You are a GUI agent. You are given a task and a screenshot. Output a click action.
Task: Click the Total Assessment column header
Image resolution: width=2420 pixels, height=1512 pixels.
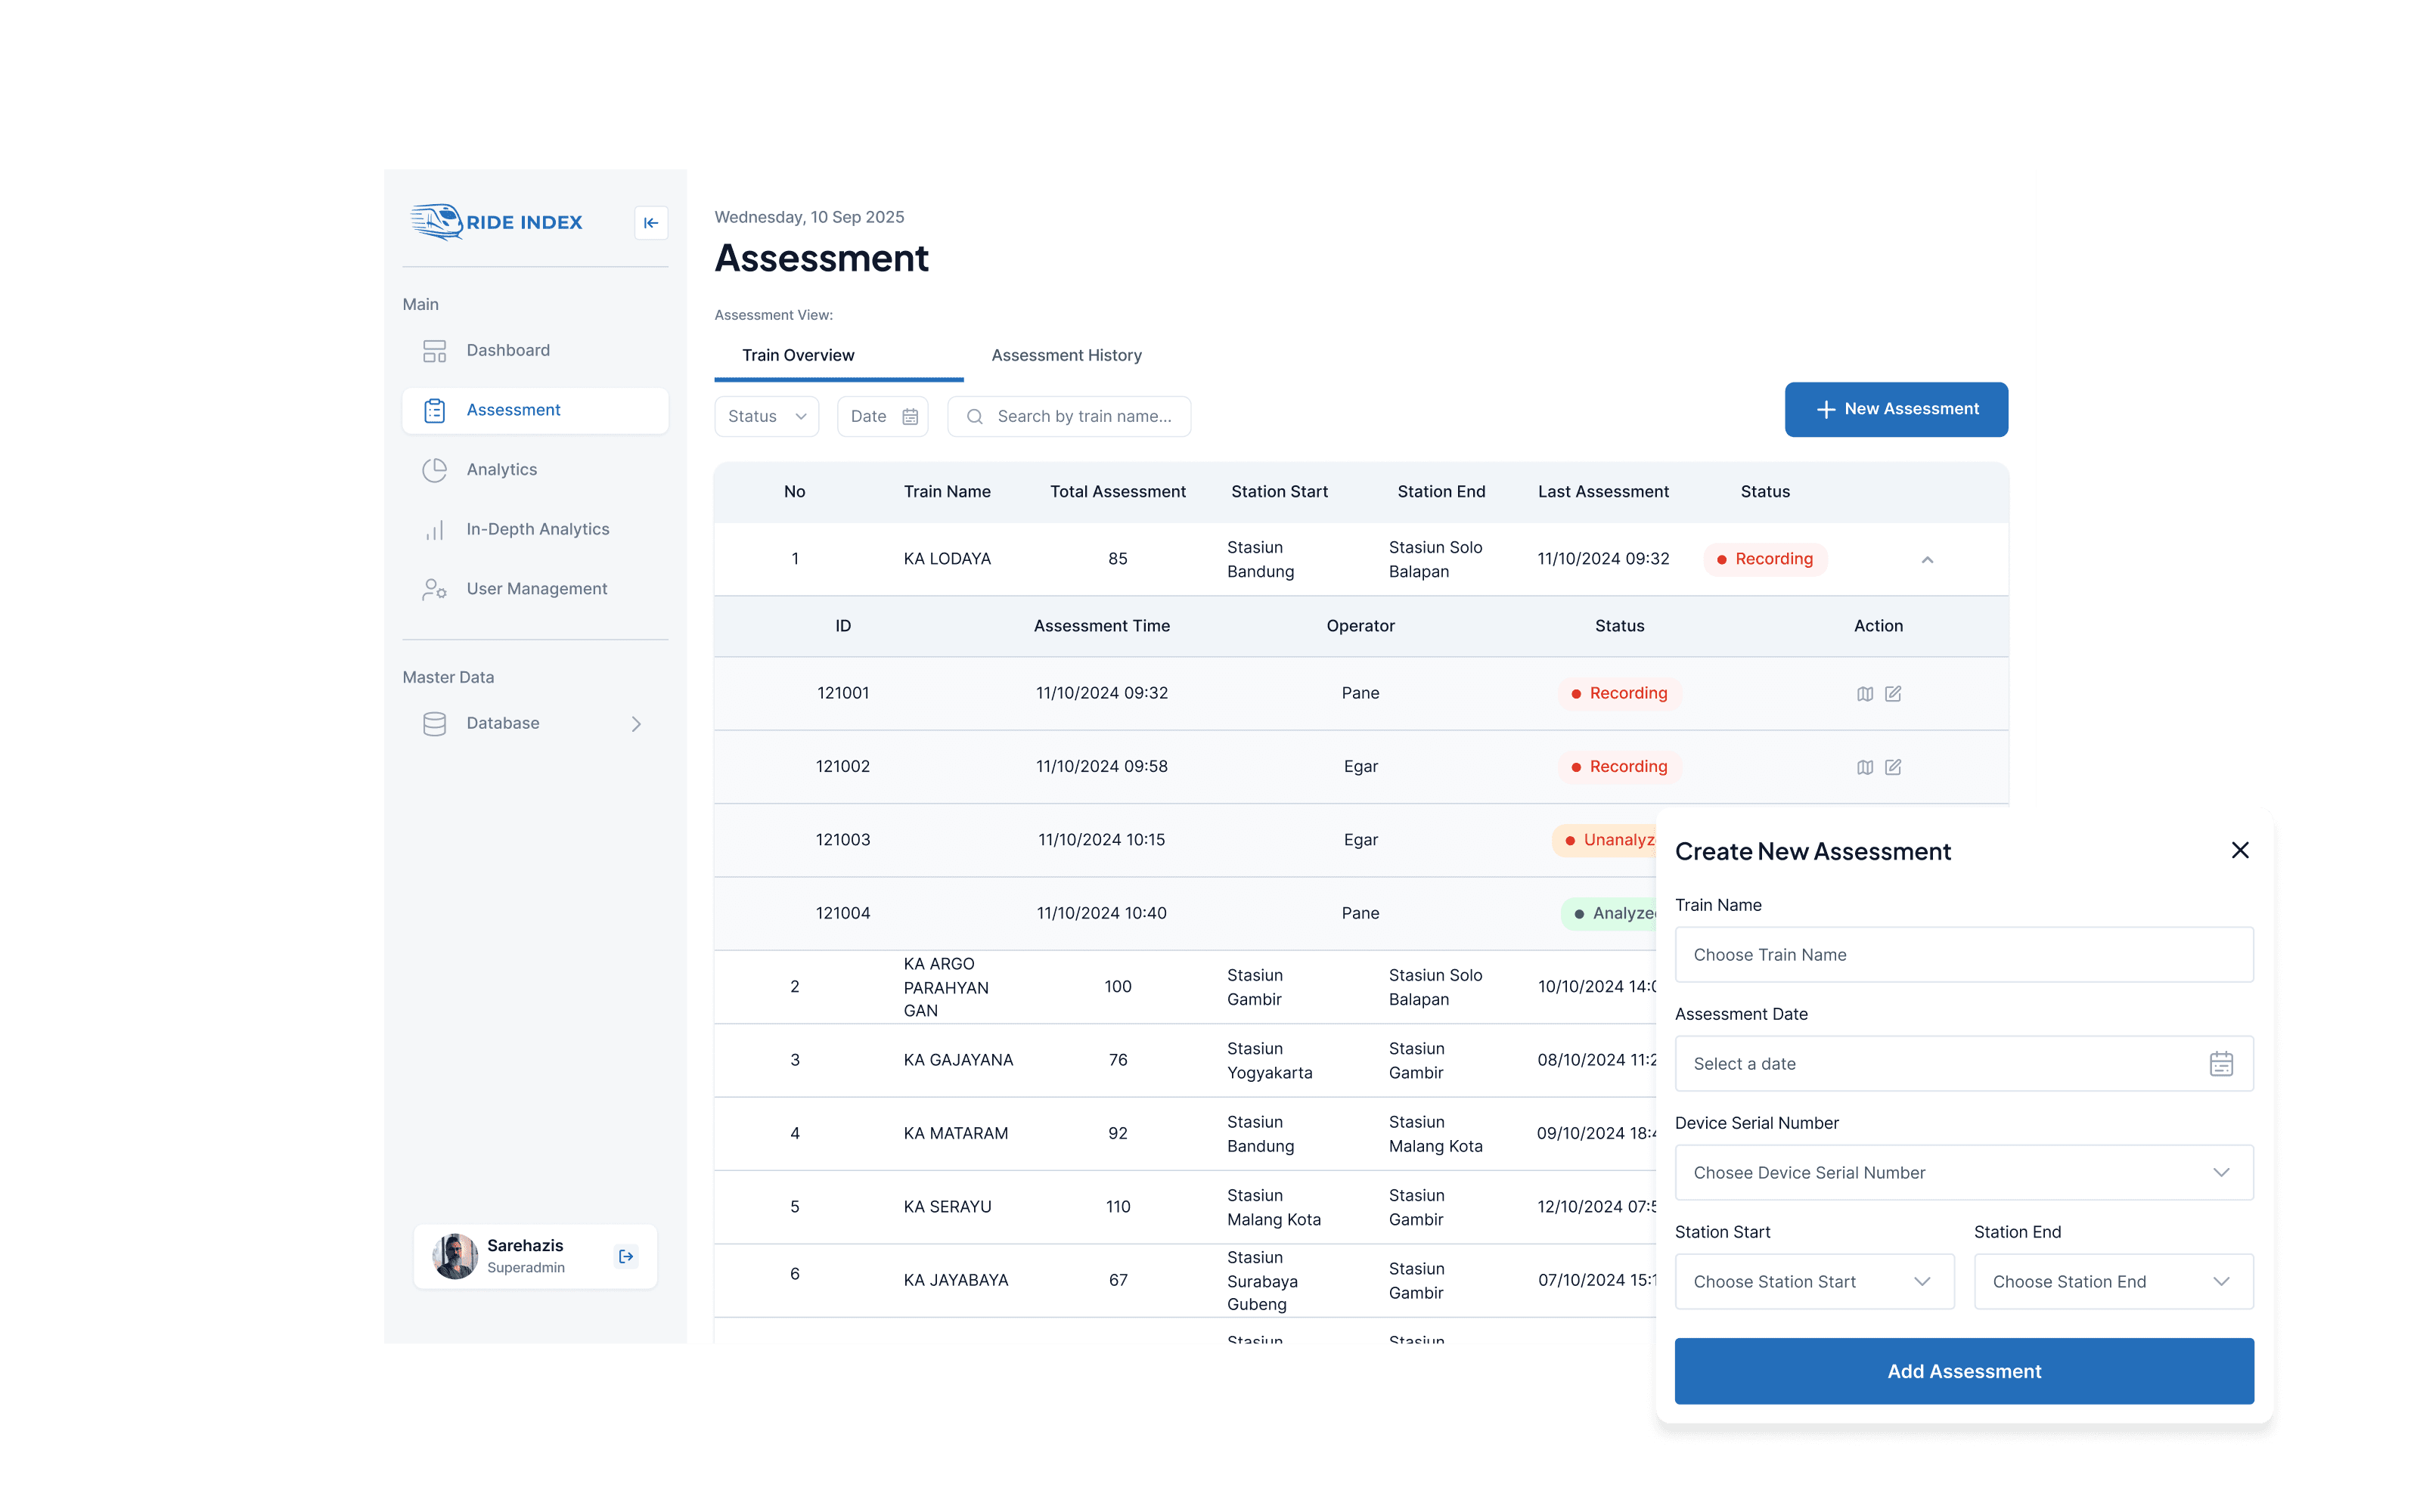coord(1118,492)
